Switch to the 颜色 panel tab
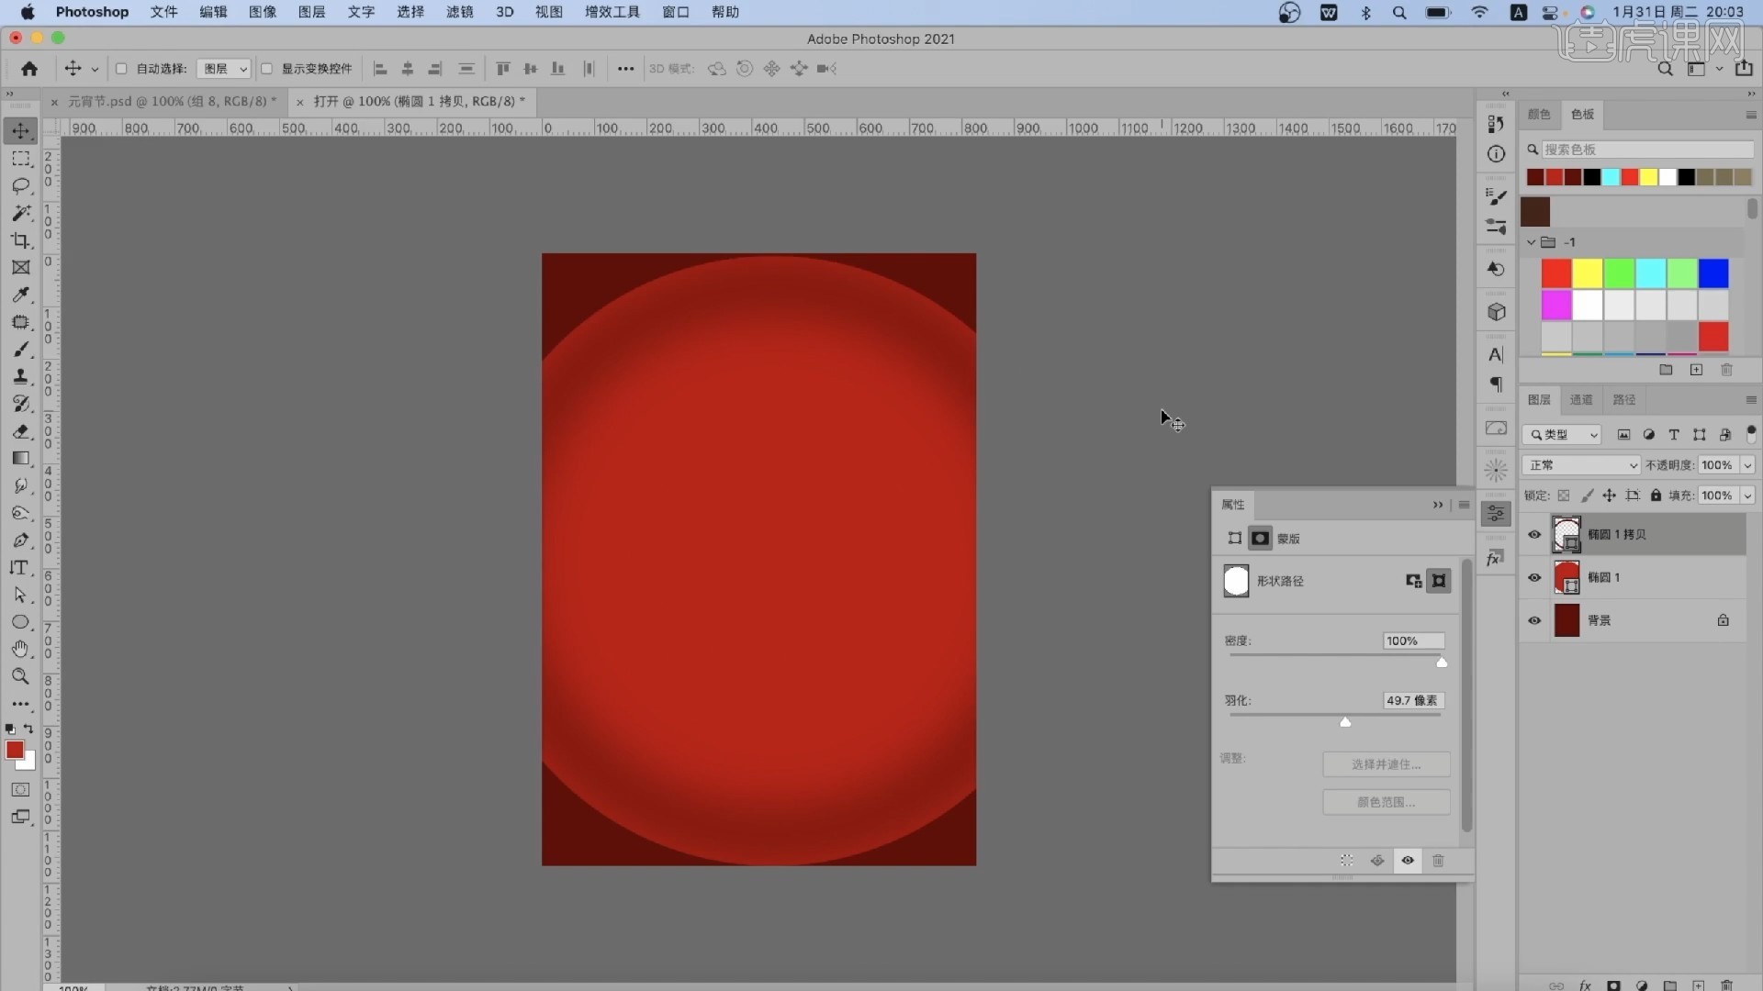 click(1539, 114)
